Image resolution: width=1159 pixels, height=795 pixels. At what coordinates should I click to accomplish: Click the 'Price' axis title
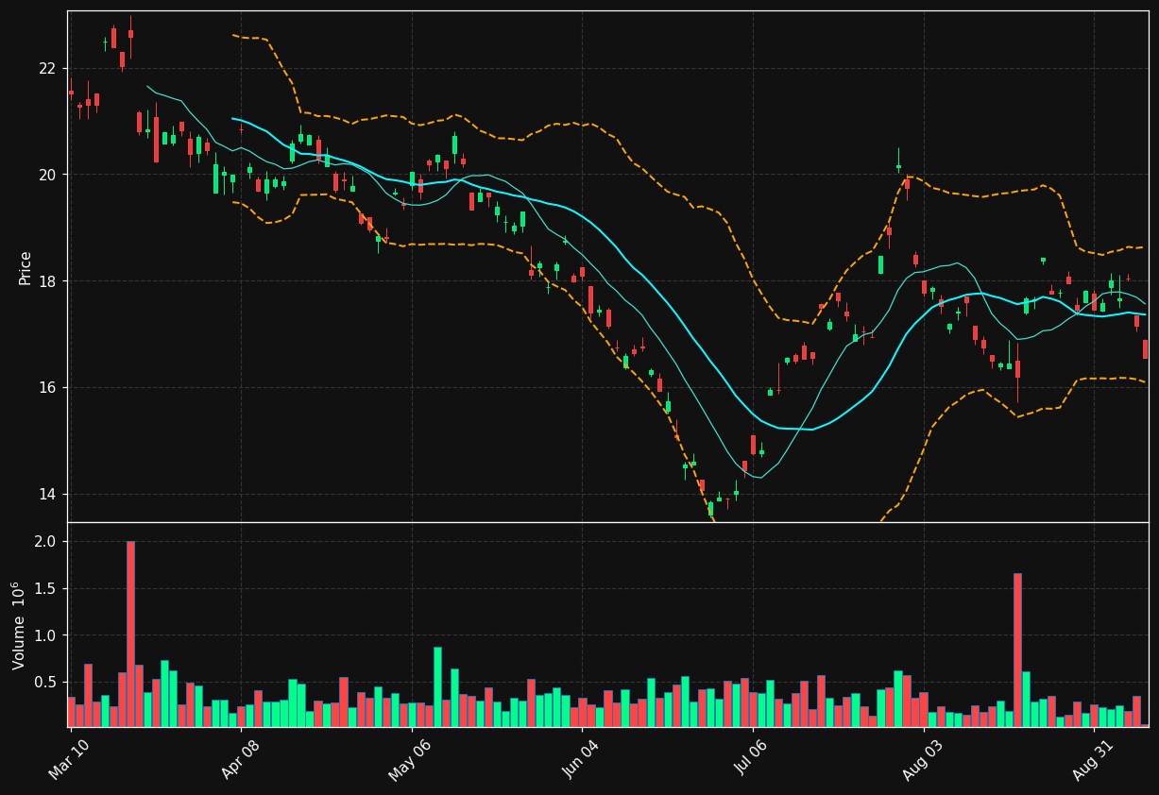(26, 267)
